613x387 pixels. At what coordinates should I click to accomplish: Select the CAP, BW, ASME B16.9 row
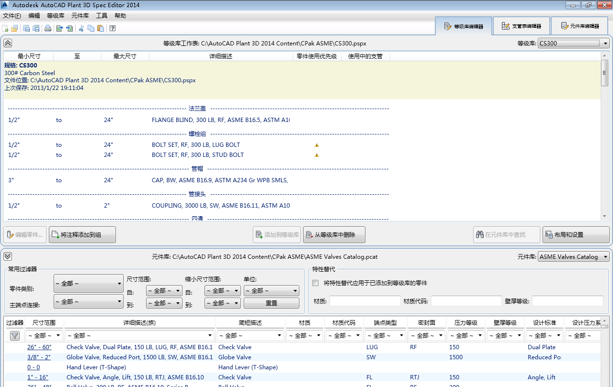pos(198,180)
